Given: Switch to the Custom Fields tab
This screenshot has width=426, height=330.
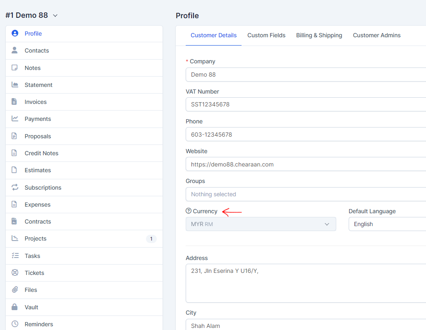Looking at the screenshot, I should (266, 36).
